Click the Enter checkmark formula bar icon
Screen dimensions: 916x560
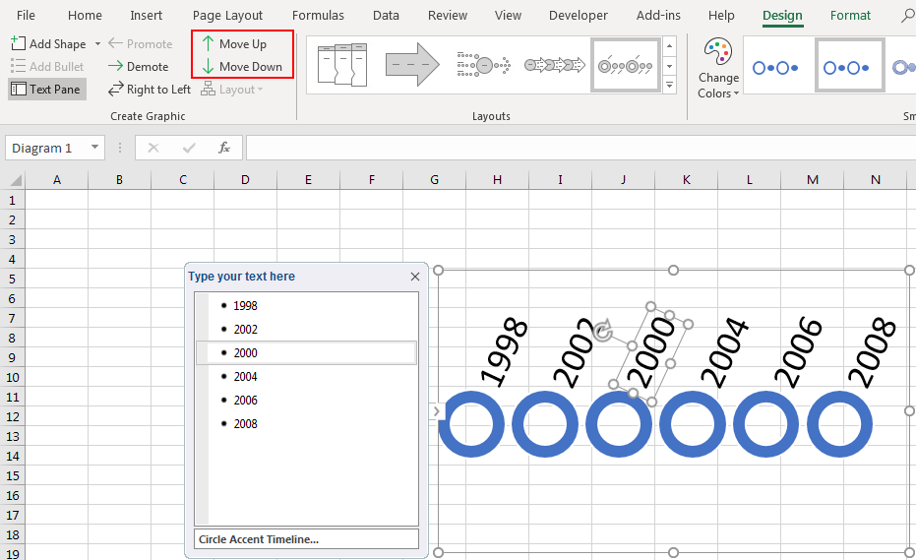[189, 148]
